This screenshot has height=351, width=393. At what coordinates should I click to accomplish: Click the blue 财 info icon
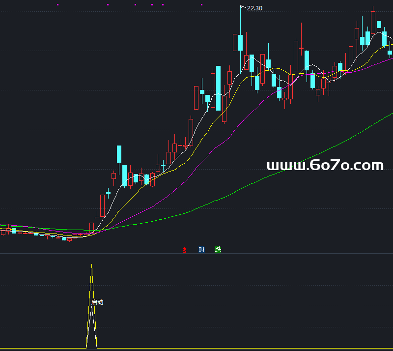pos(201,250)
